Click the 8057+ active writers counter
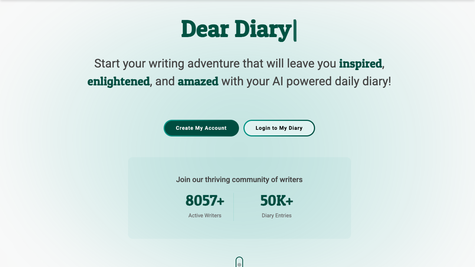Image resolution: width=475 pixels, height=267 pixels. point(205,201)
